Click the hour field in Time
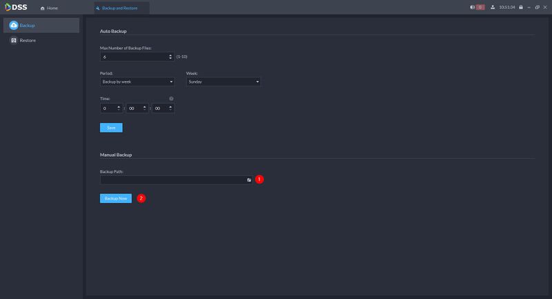 [x=111, y=108]
